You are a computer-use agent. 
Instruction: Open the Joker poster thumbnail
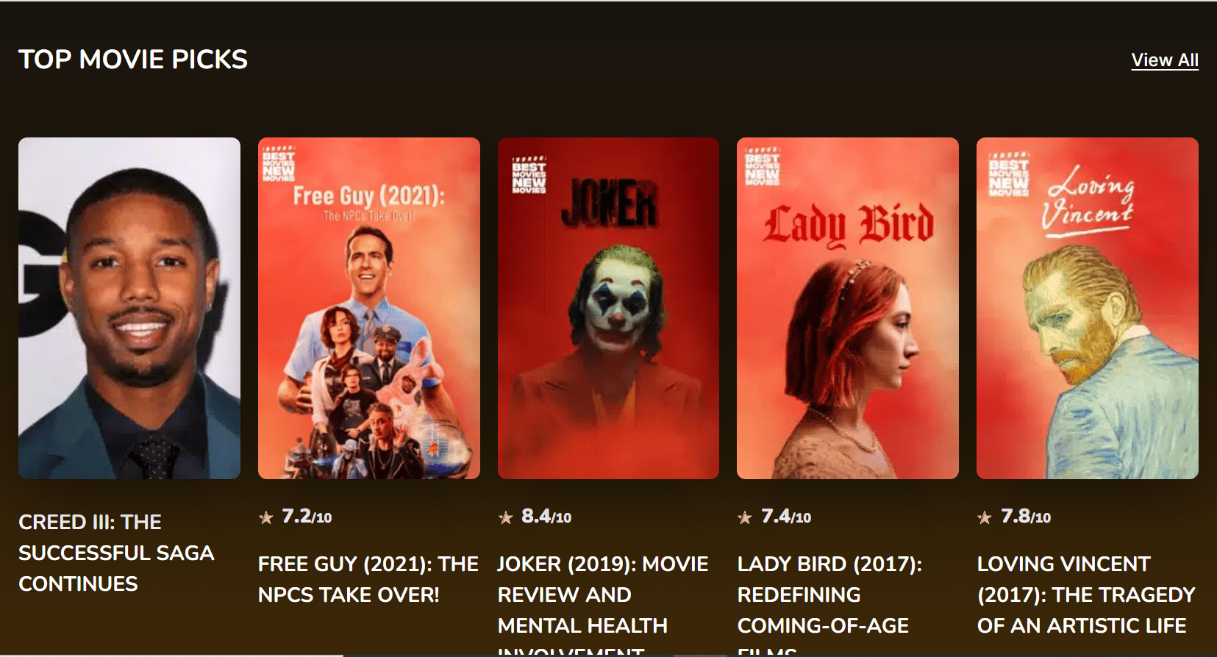coord(608,308)
